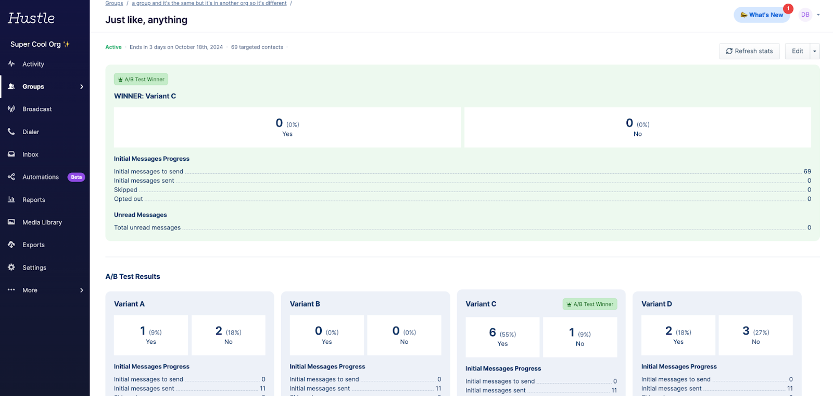Click the Activity pulse icon in sidebar
Screen dimensions: 833x396
click(x=11, y=64)
